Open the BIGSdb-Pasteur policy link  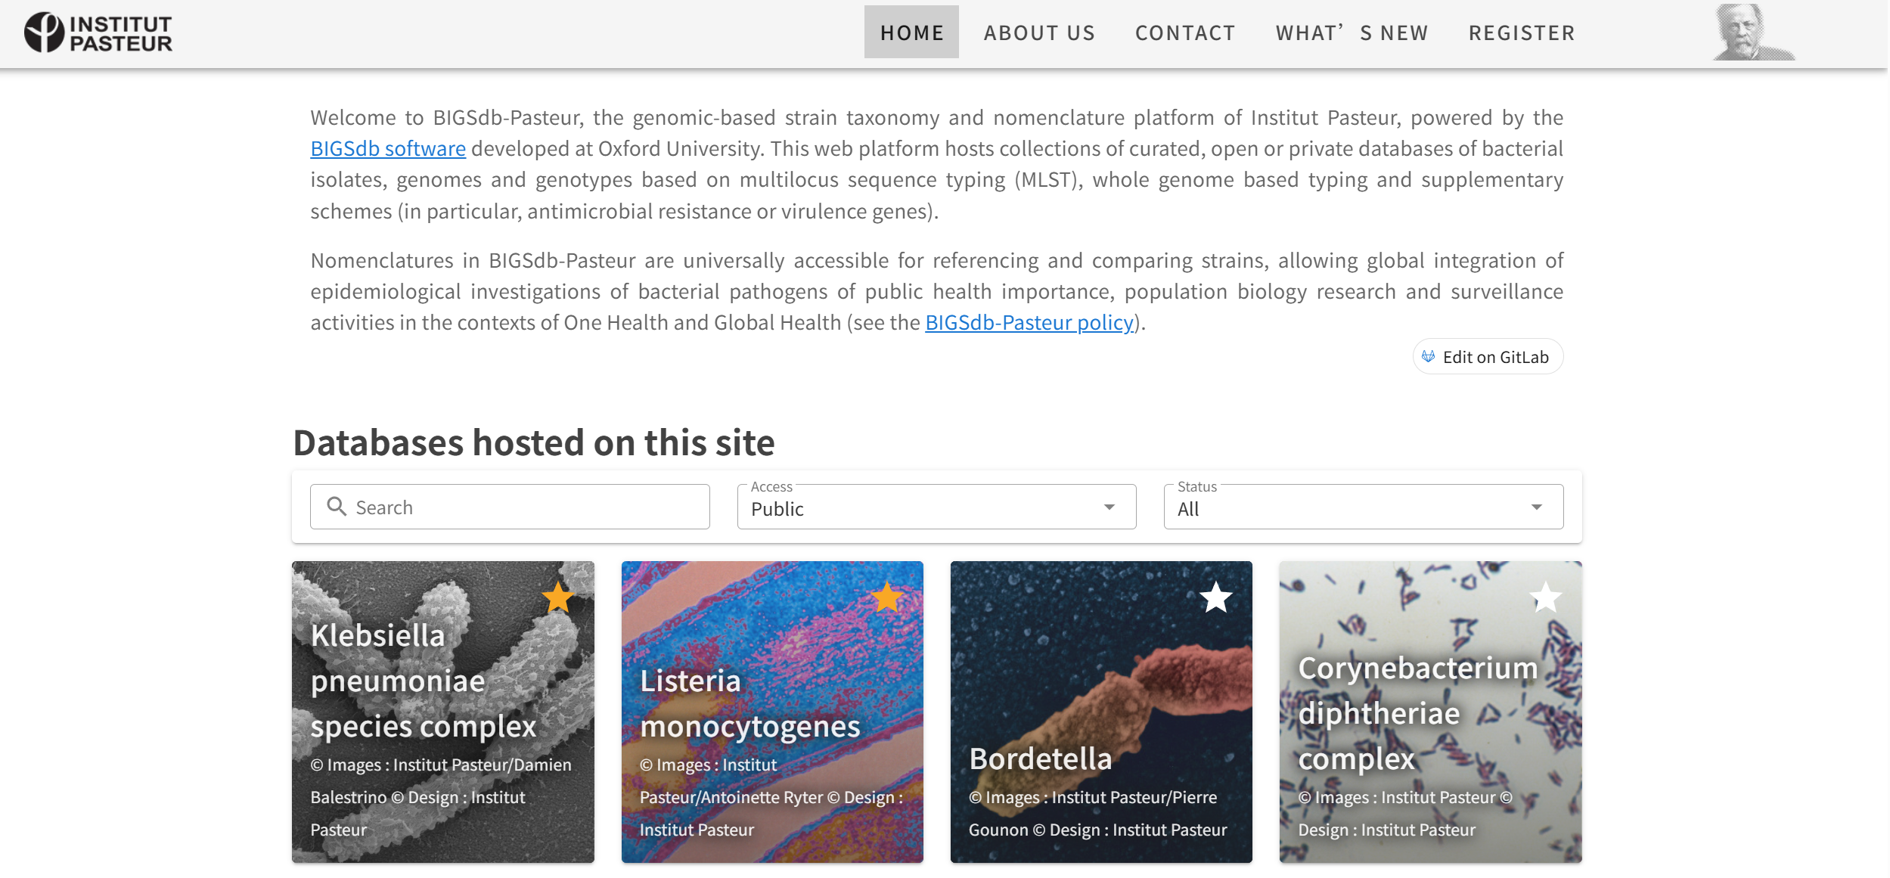[x=1029, y=323]
